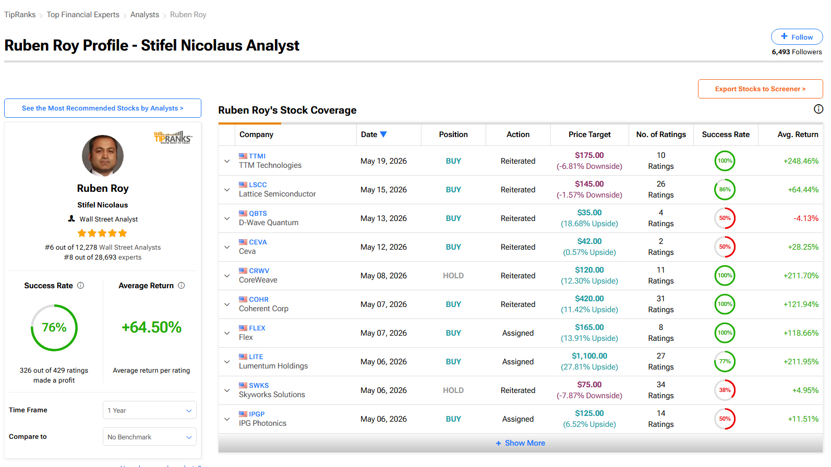Viewport: 831px width, 467px height.
Task: Click the info icon next to Success Rate
Action: 81,286
